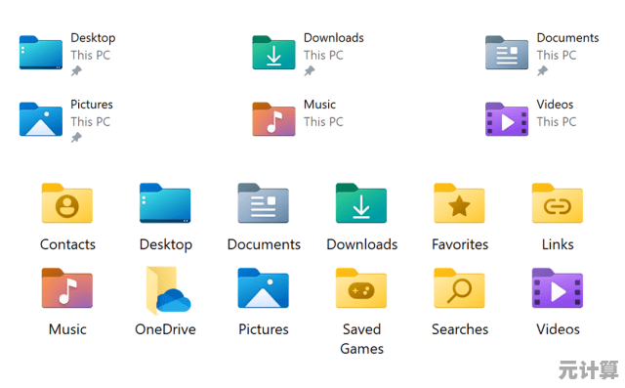625x388 pixels.
Task: Open the large Documents folder icon in the grid
Action: (x=263, y=203)
